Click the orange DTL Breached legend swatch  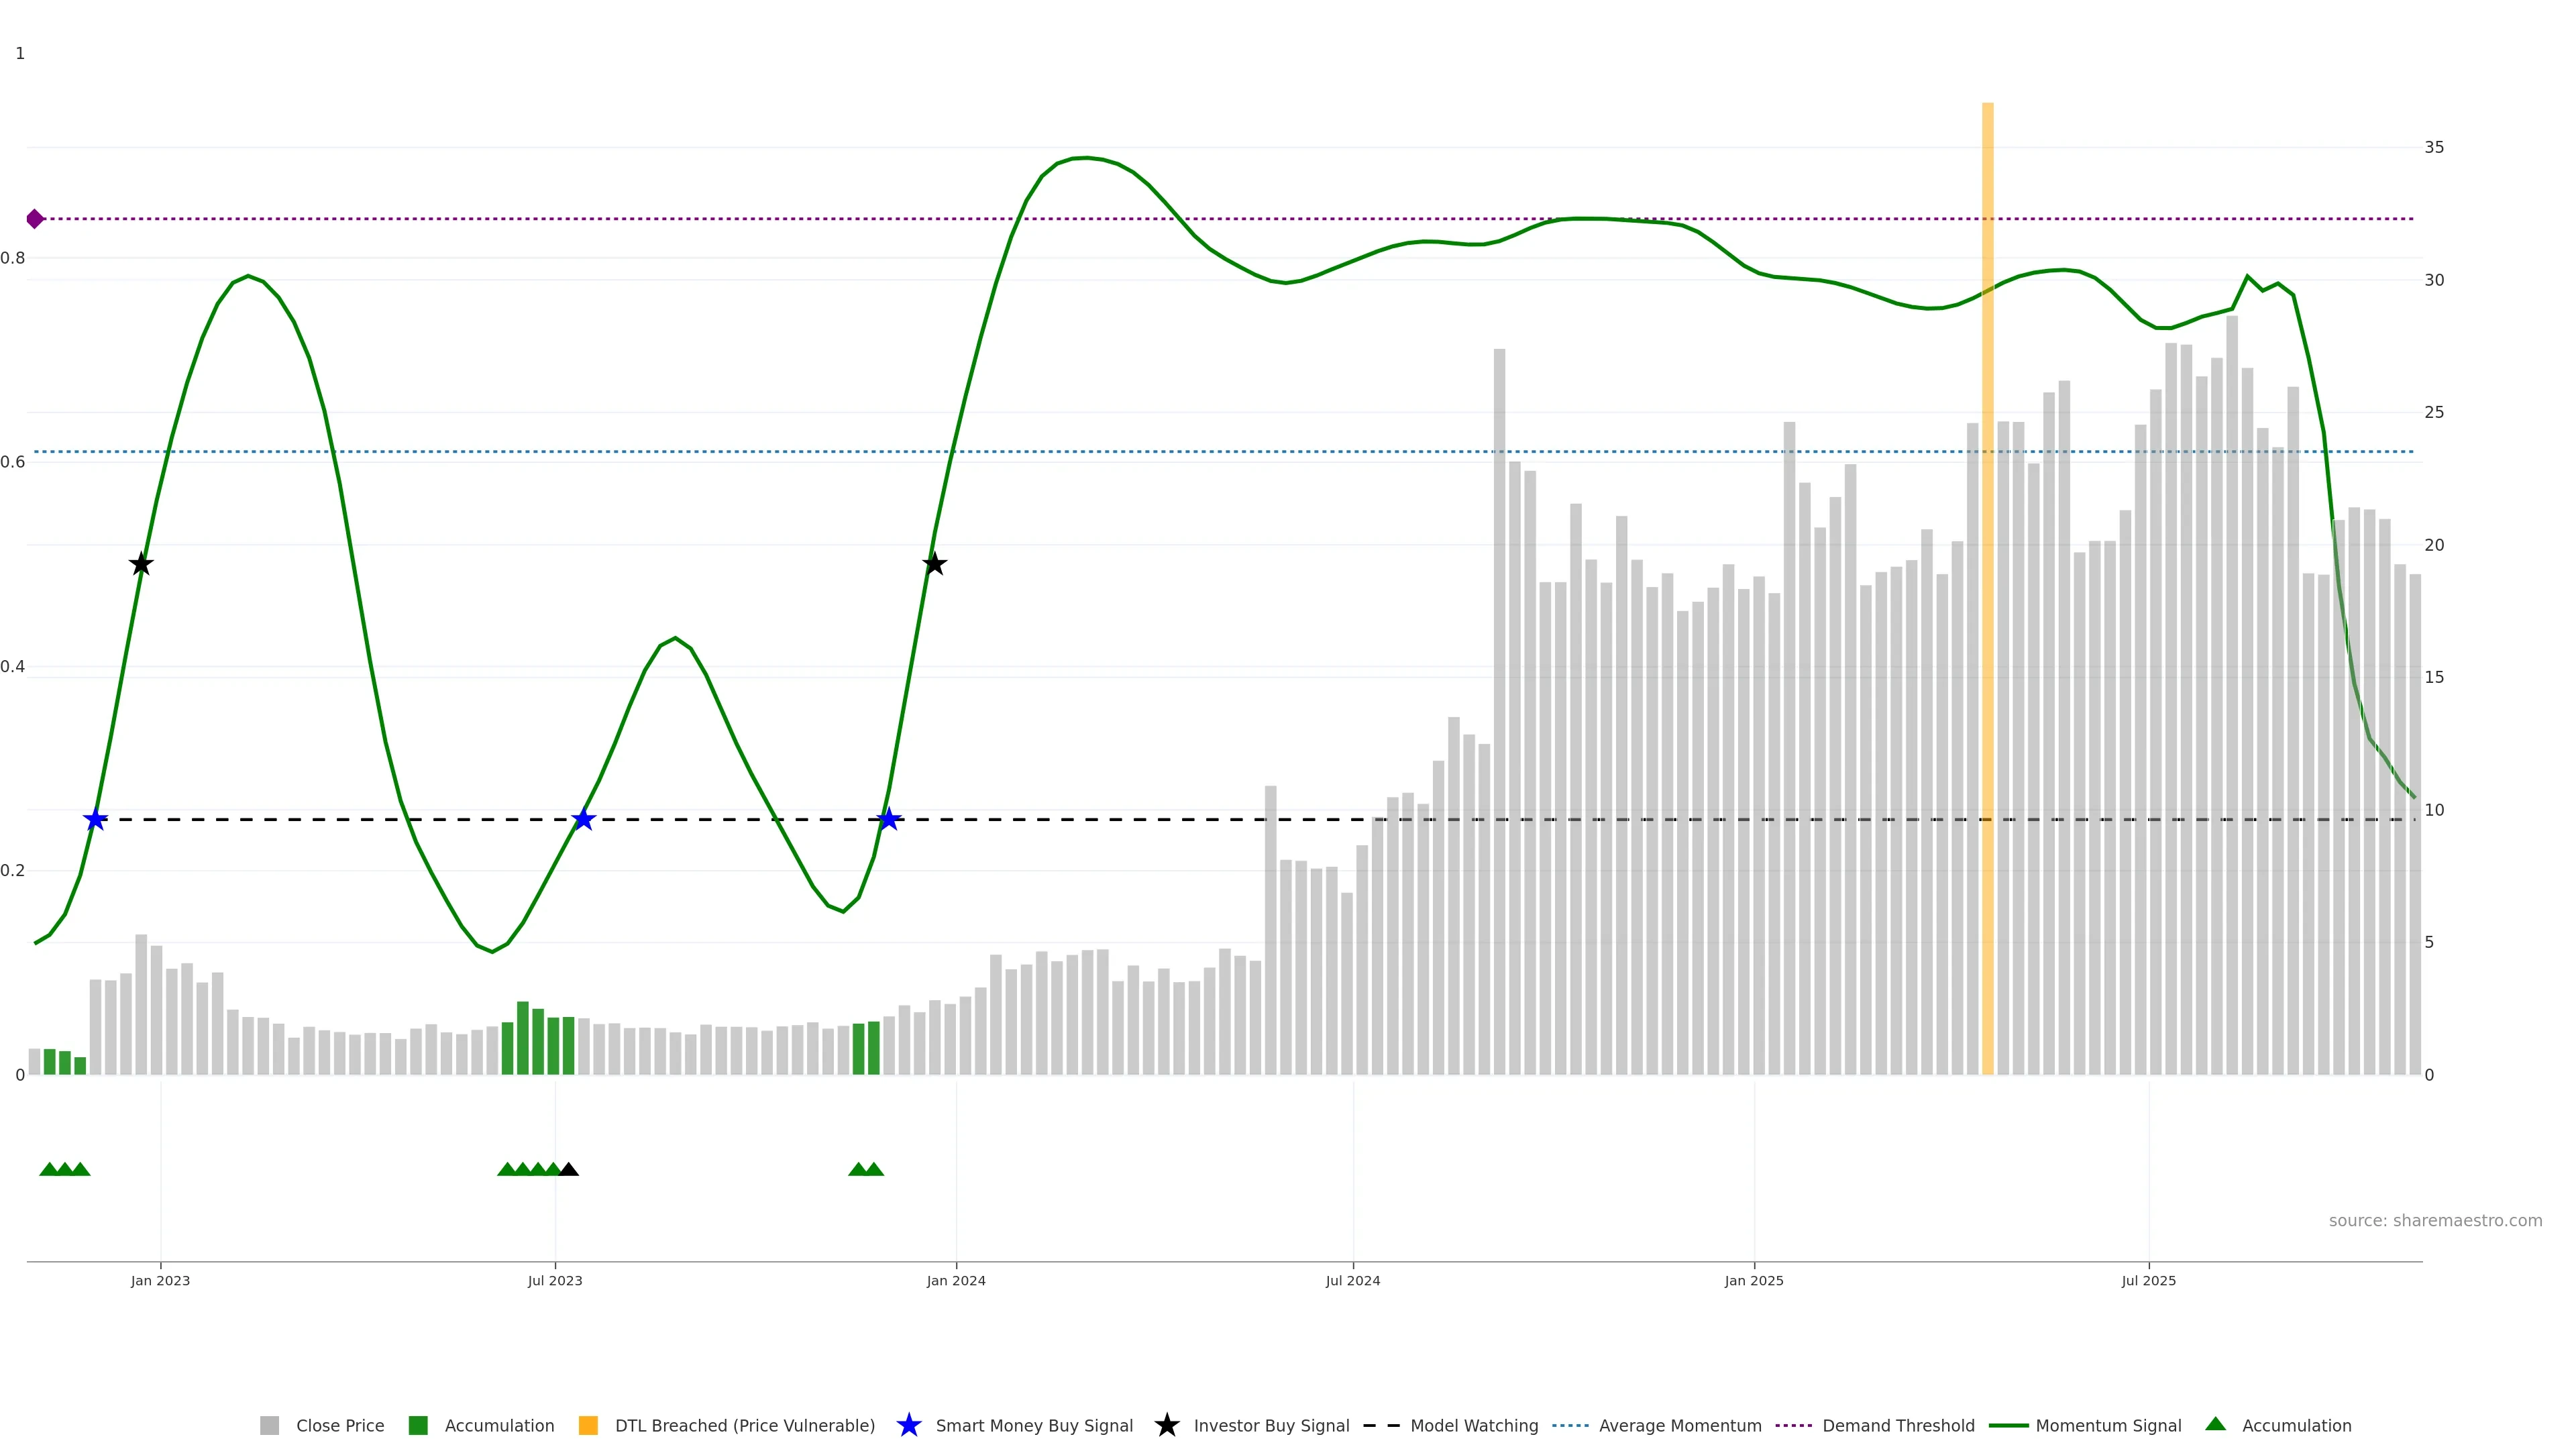pos(588,1425)
